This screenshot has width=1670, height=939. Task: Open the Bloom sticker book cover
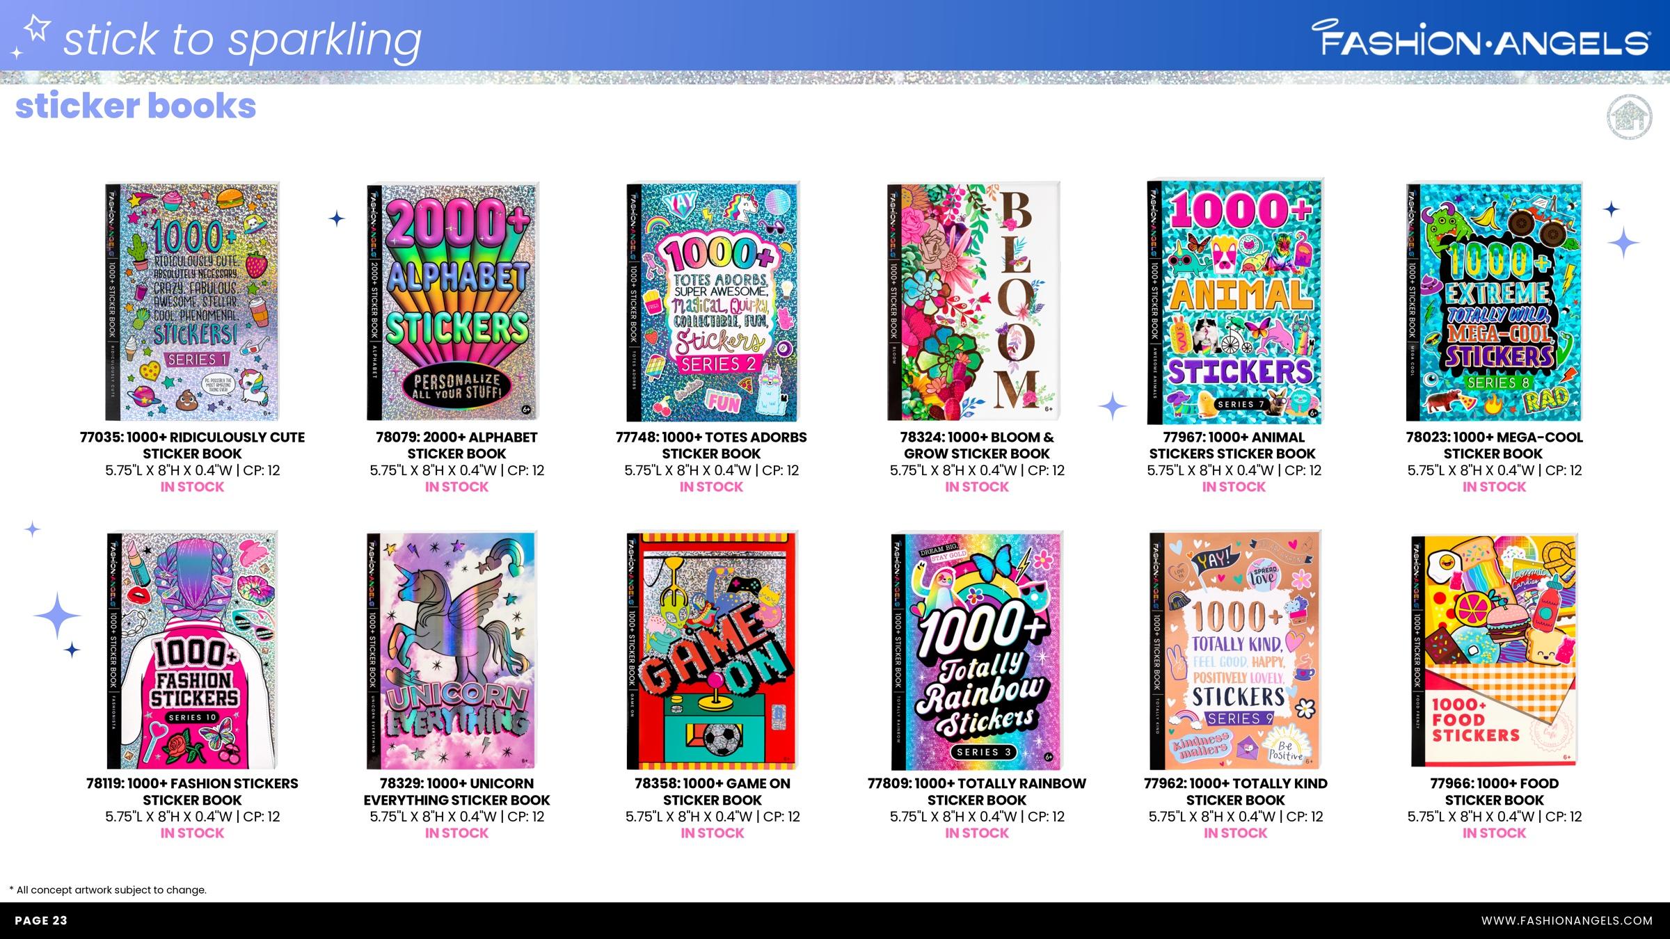973,302
